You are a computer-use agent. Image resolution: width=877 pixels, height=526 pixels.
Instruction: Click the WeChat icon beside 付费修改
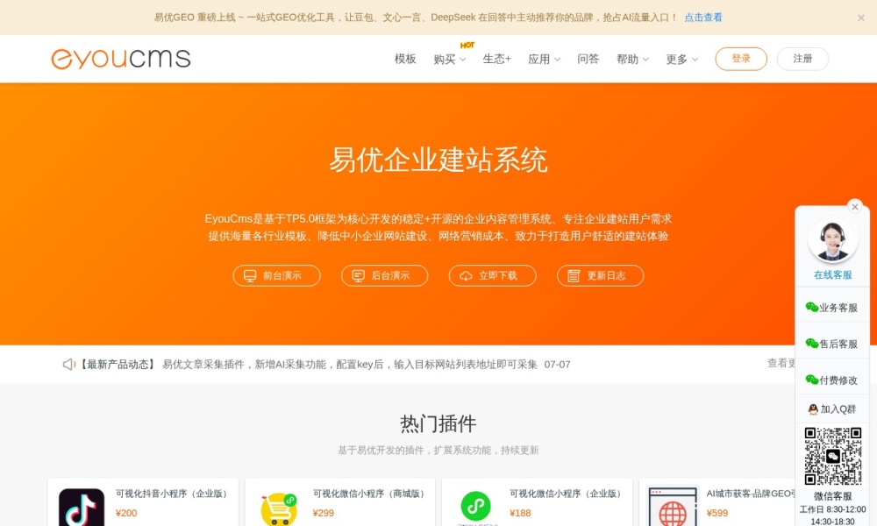point(811,380)
